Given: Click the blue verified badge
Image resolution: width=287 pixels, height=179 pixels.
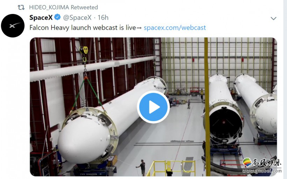Looking at the screenshot, I should 57,17.
